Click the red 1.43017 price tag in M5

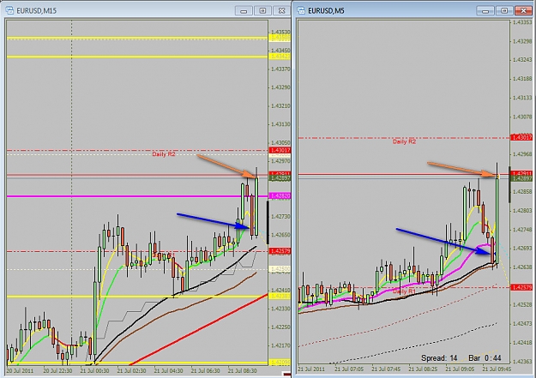click(x=521, y=137)
